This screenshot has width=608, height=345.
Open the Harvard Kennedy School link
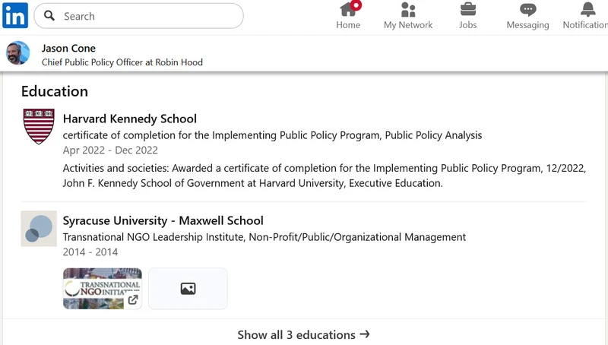[x=130, y=119]
